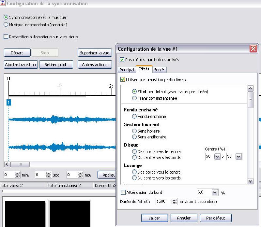Click the Supprimer la vue button
The width and height of the screenshot is (261, 227).
[x=95, y=53]
